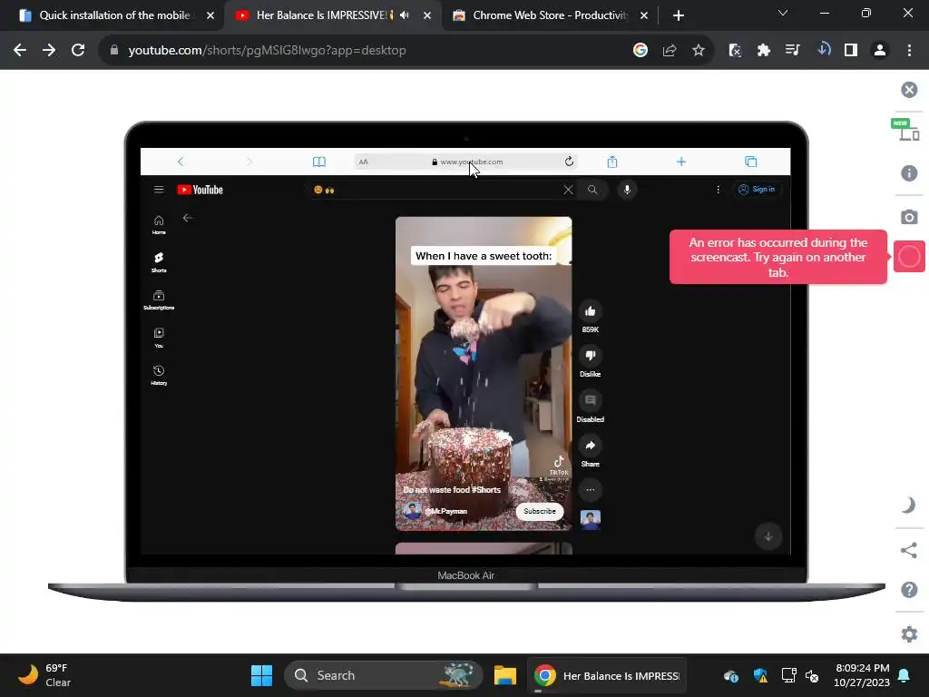Image resolution: width=929 pixels, height=697 pixels.
Task: Click Safari back arrow in simulated MacBook
Action: (181, 162)
